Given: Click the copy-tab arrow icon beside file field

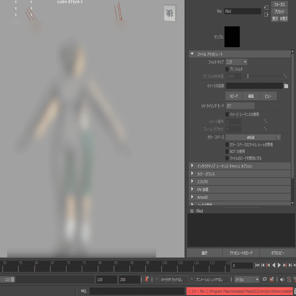Looking at the screenshot, I should click(266, 14).
